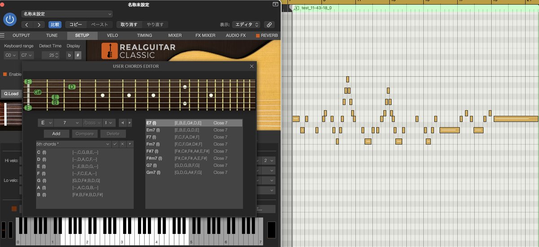The image size is (539, 247).
Task: Click the 取り消す undo button
Action: 129,25
